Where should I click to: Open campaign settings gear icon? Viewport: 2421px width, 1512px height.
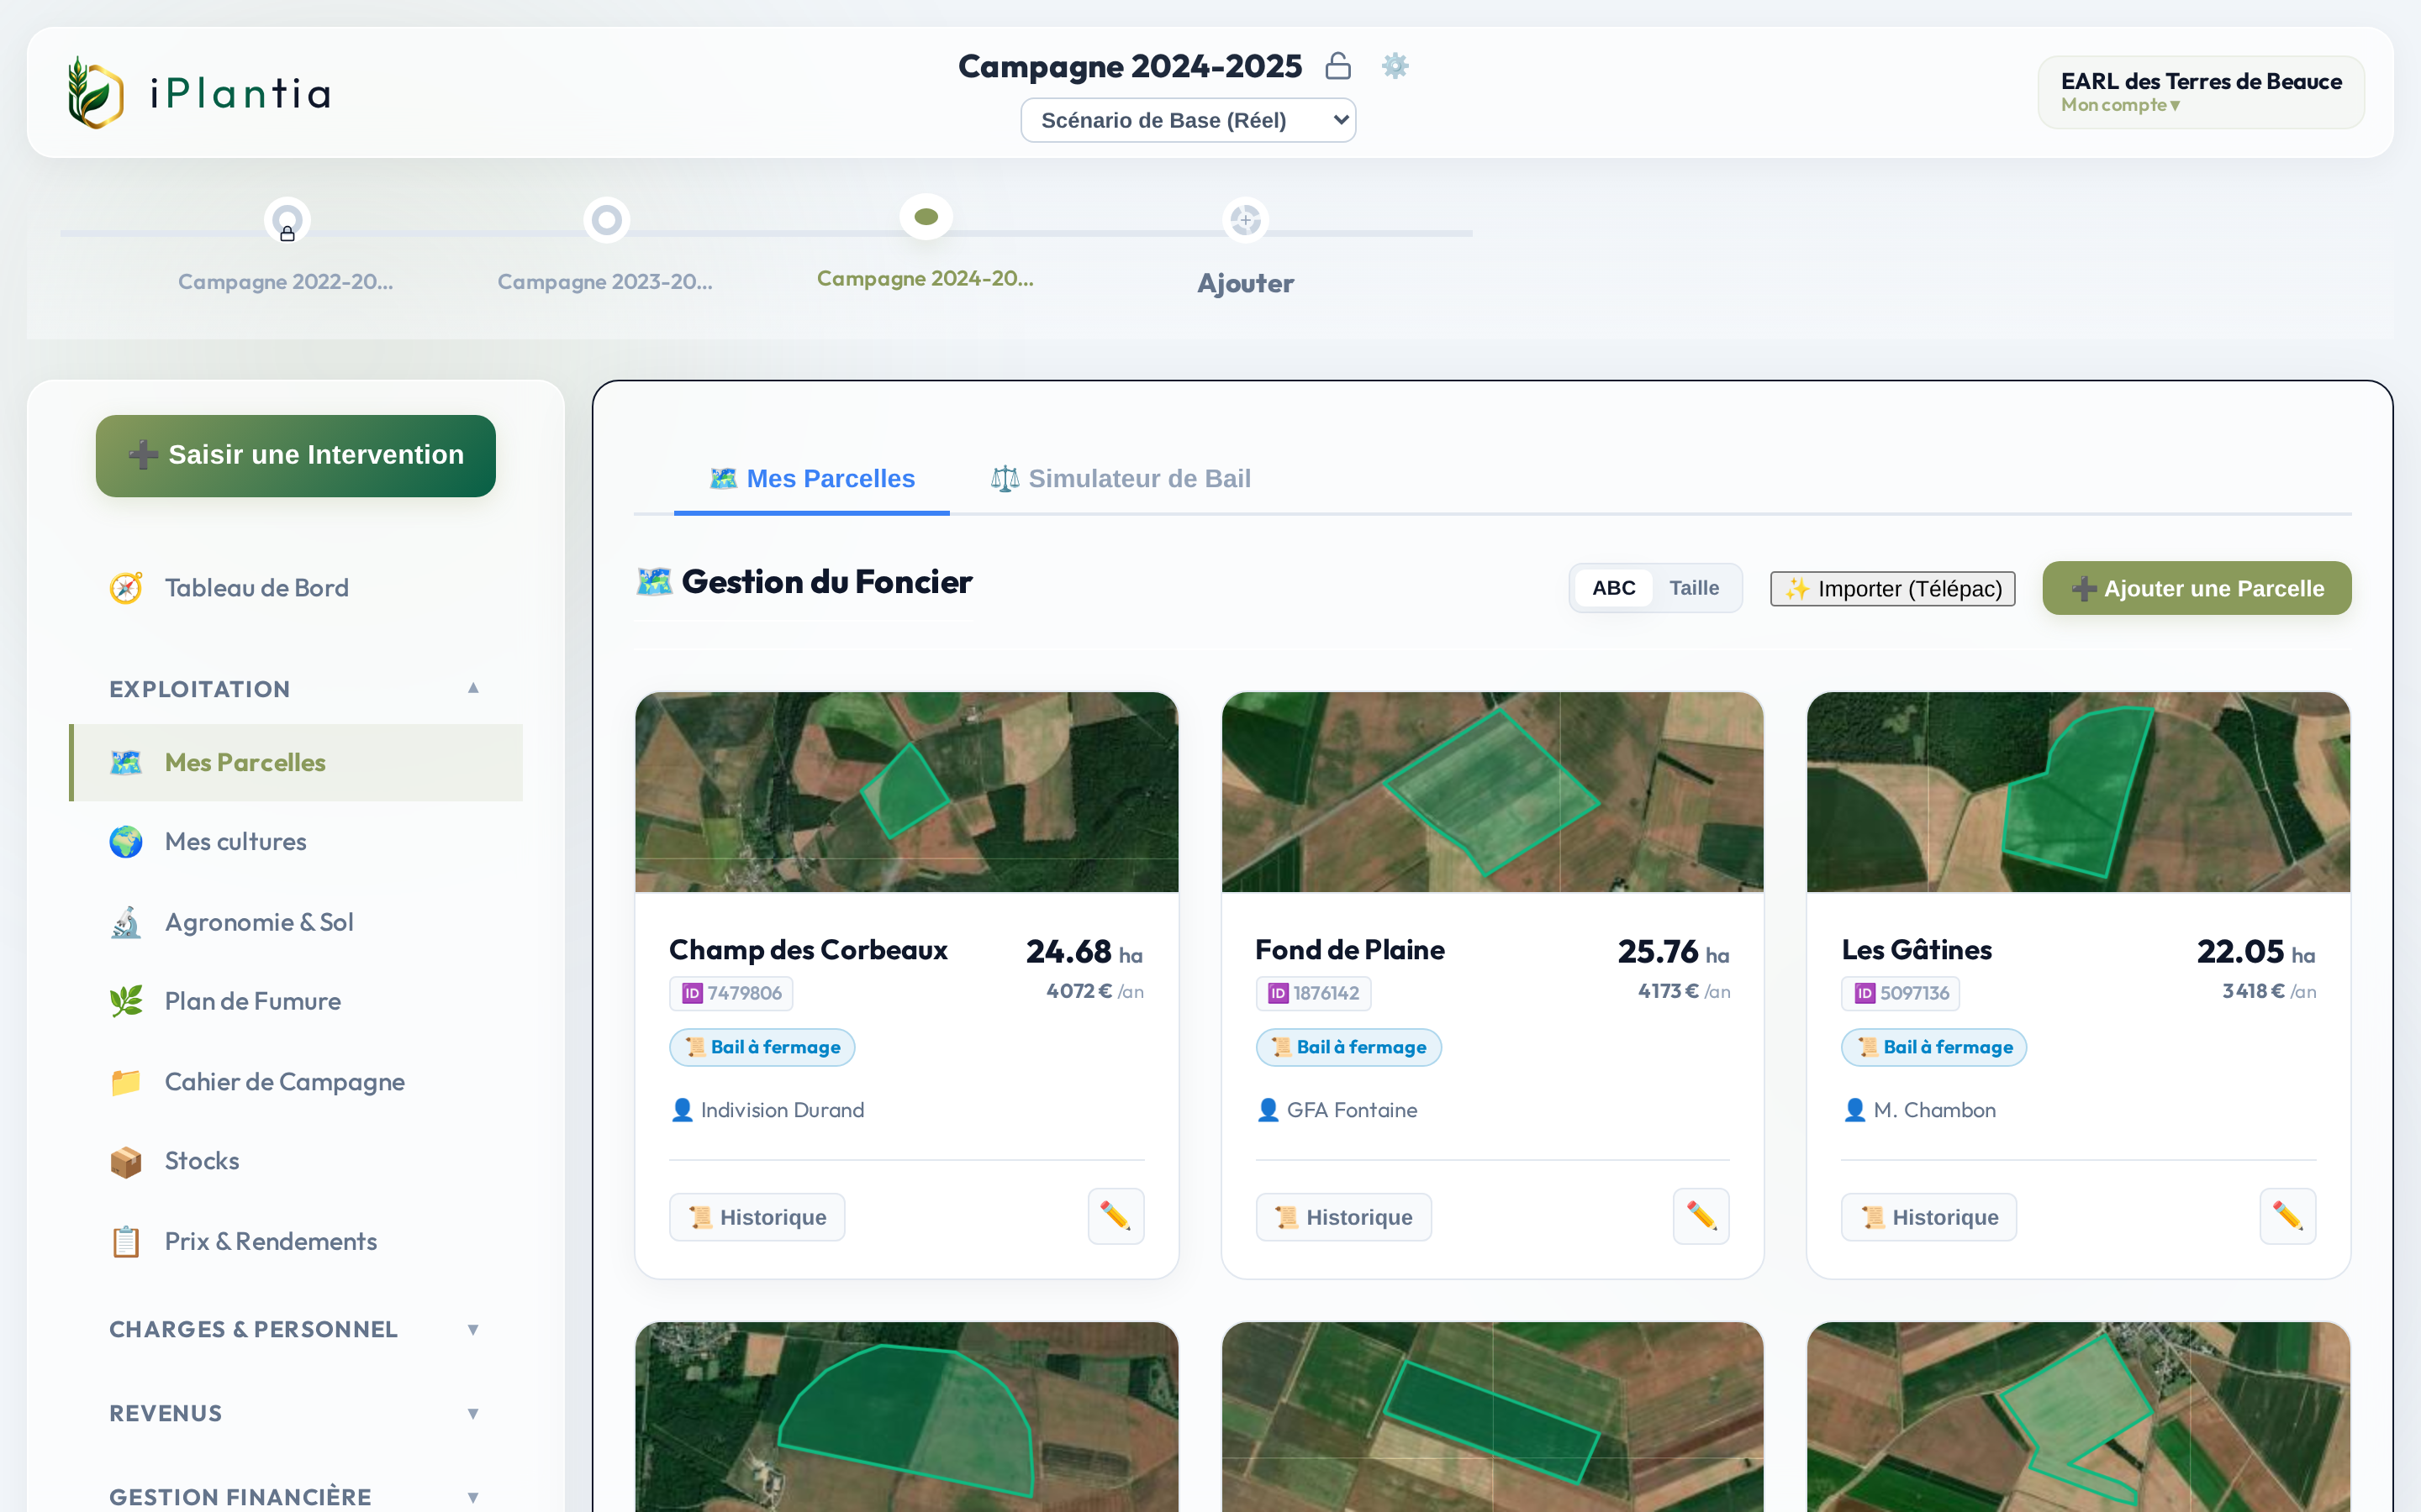coord(1395,66)
